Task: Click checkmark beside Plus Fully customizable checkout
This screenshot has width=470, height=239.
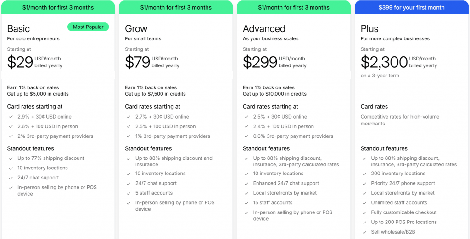Action: (364, 212)
